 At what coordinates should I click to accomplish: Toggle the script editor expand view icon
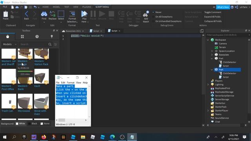click(x=202, y=31)
